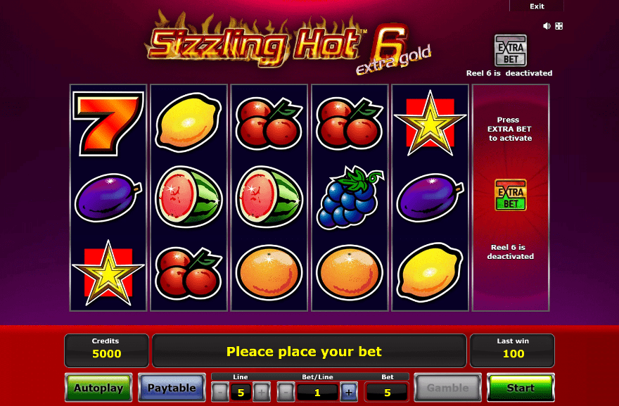Decrease the number of lines with minus
The width and height of the screenshot is (619, 406).
(220, 392)
